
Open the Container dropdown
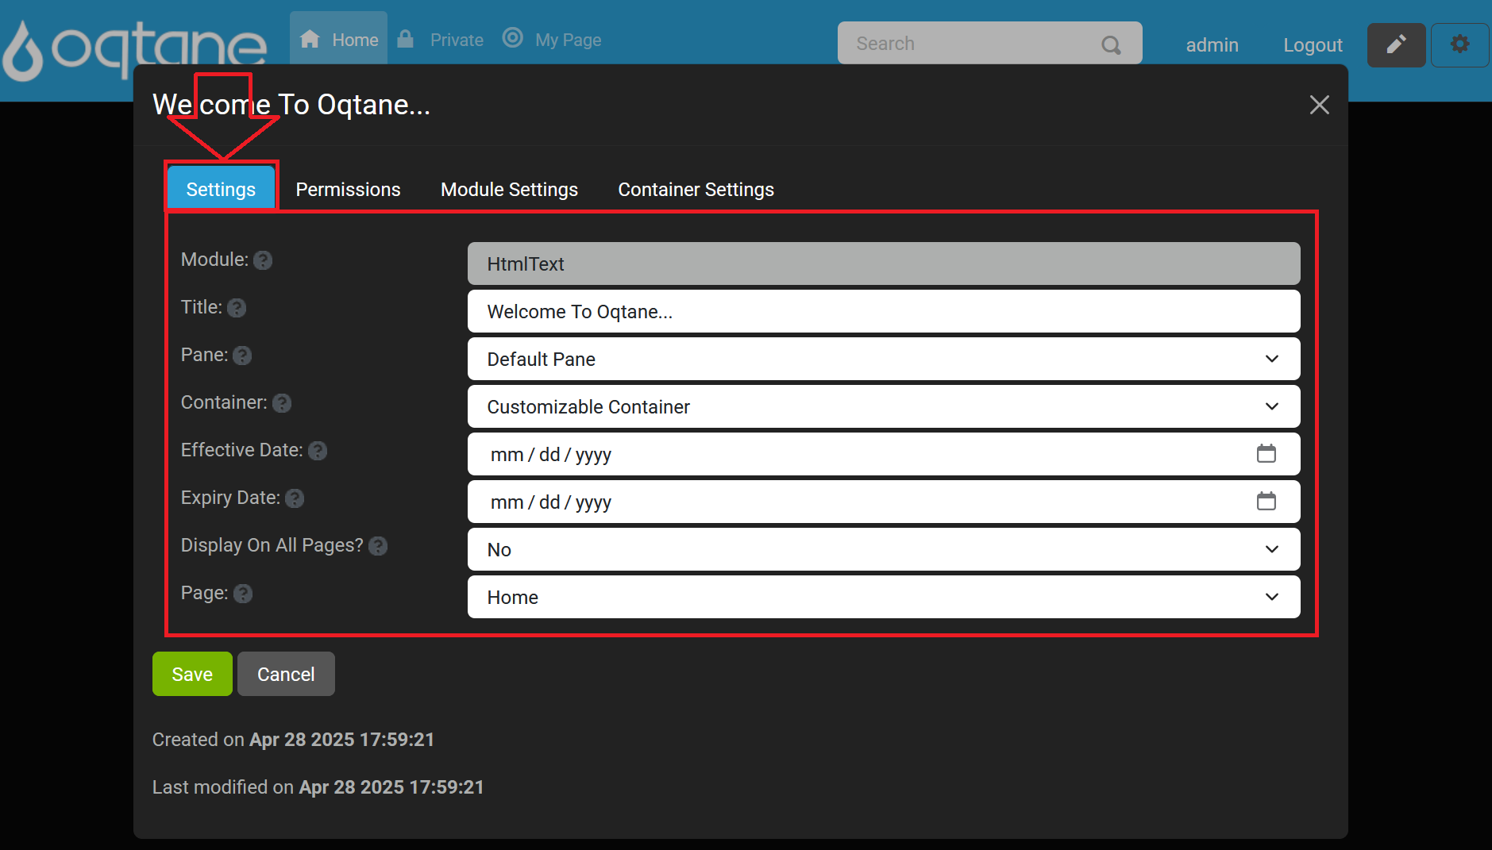click(883, 406)
